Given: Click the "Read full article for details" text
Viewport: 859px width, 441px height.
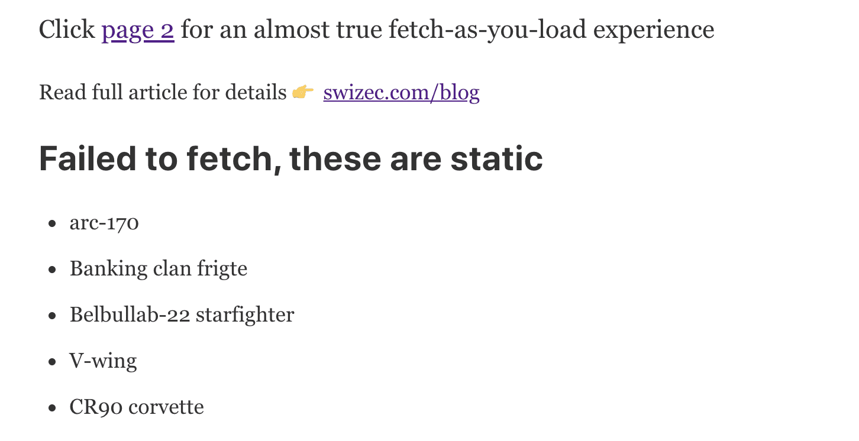Looking at the screenshot, I should click(x=163, y=93).
